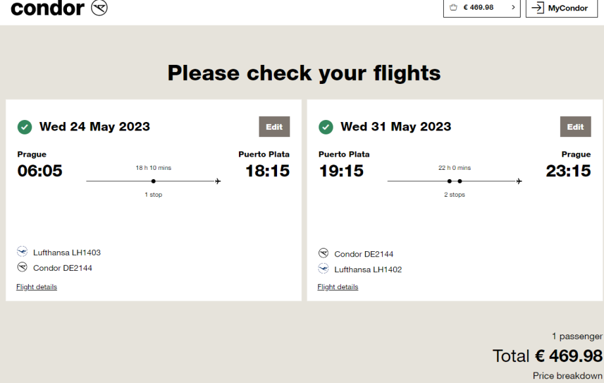The image size is (604, 383).
Task: Click the airplane icon on the outbound route line
Action: [x=218, y=181]
